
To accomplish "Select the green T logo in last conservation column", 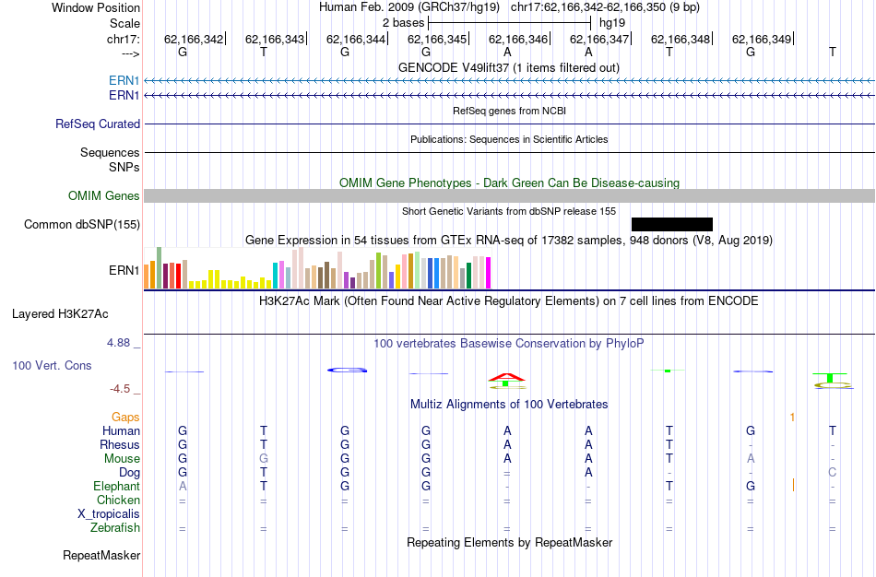I will point(830,378).
